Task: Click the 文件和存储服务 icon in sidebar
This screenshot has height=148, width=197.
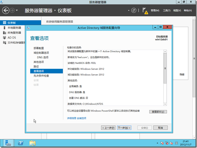Action: 5,43
